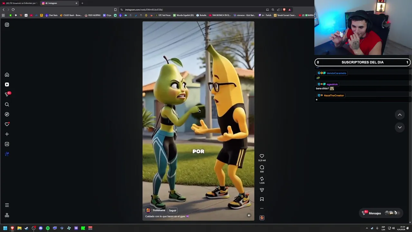This screenshot has width=412, height=232.
Task: Open the Reels icon in the sidebar
Action: pyautogui.click(x=7, y=84)
